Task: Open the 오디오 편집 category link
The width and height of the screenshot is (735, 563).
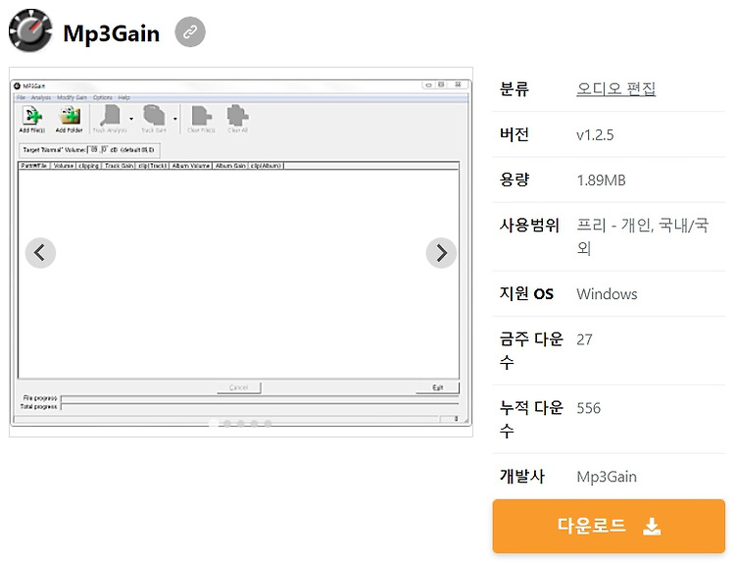Action: click(x=615, y=88)
